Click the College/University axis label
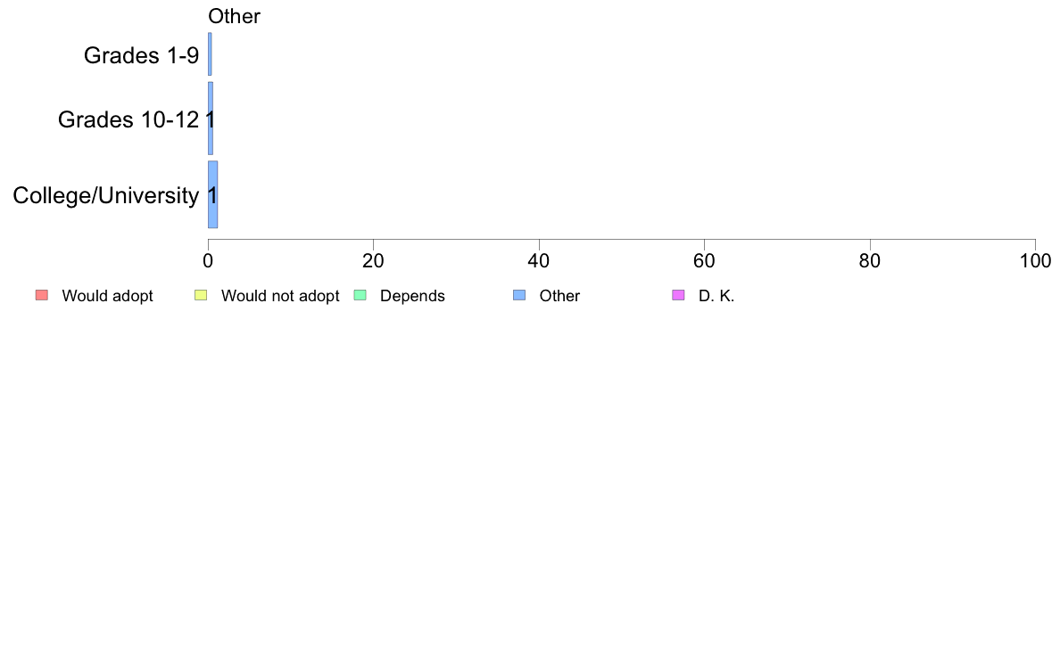1060x656 pixels. click(x=106, y=195)
